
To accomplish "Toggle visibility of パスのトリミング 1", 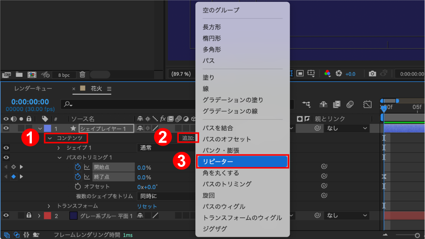I will 6,157.
